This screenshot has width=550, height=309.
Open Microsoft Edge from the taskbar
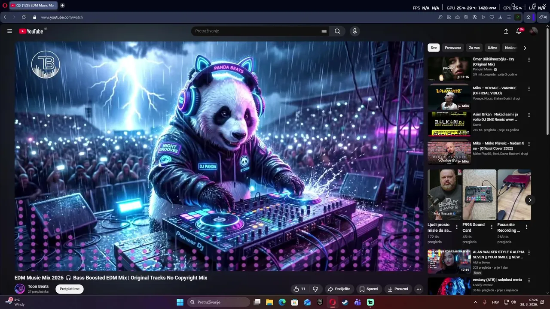click(x=282, y=302)
